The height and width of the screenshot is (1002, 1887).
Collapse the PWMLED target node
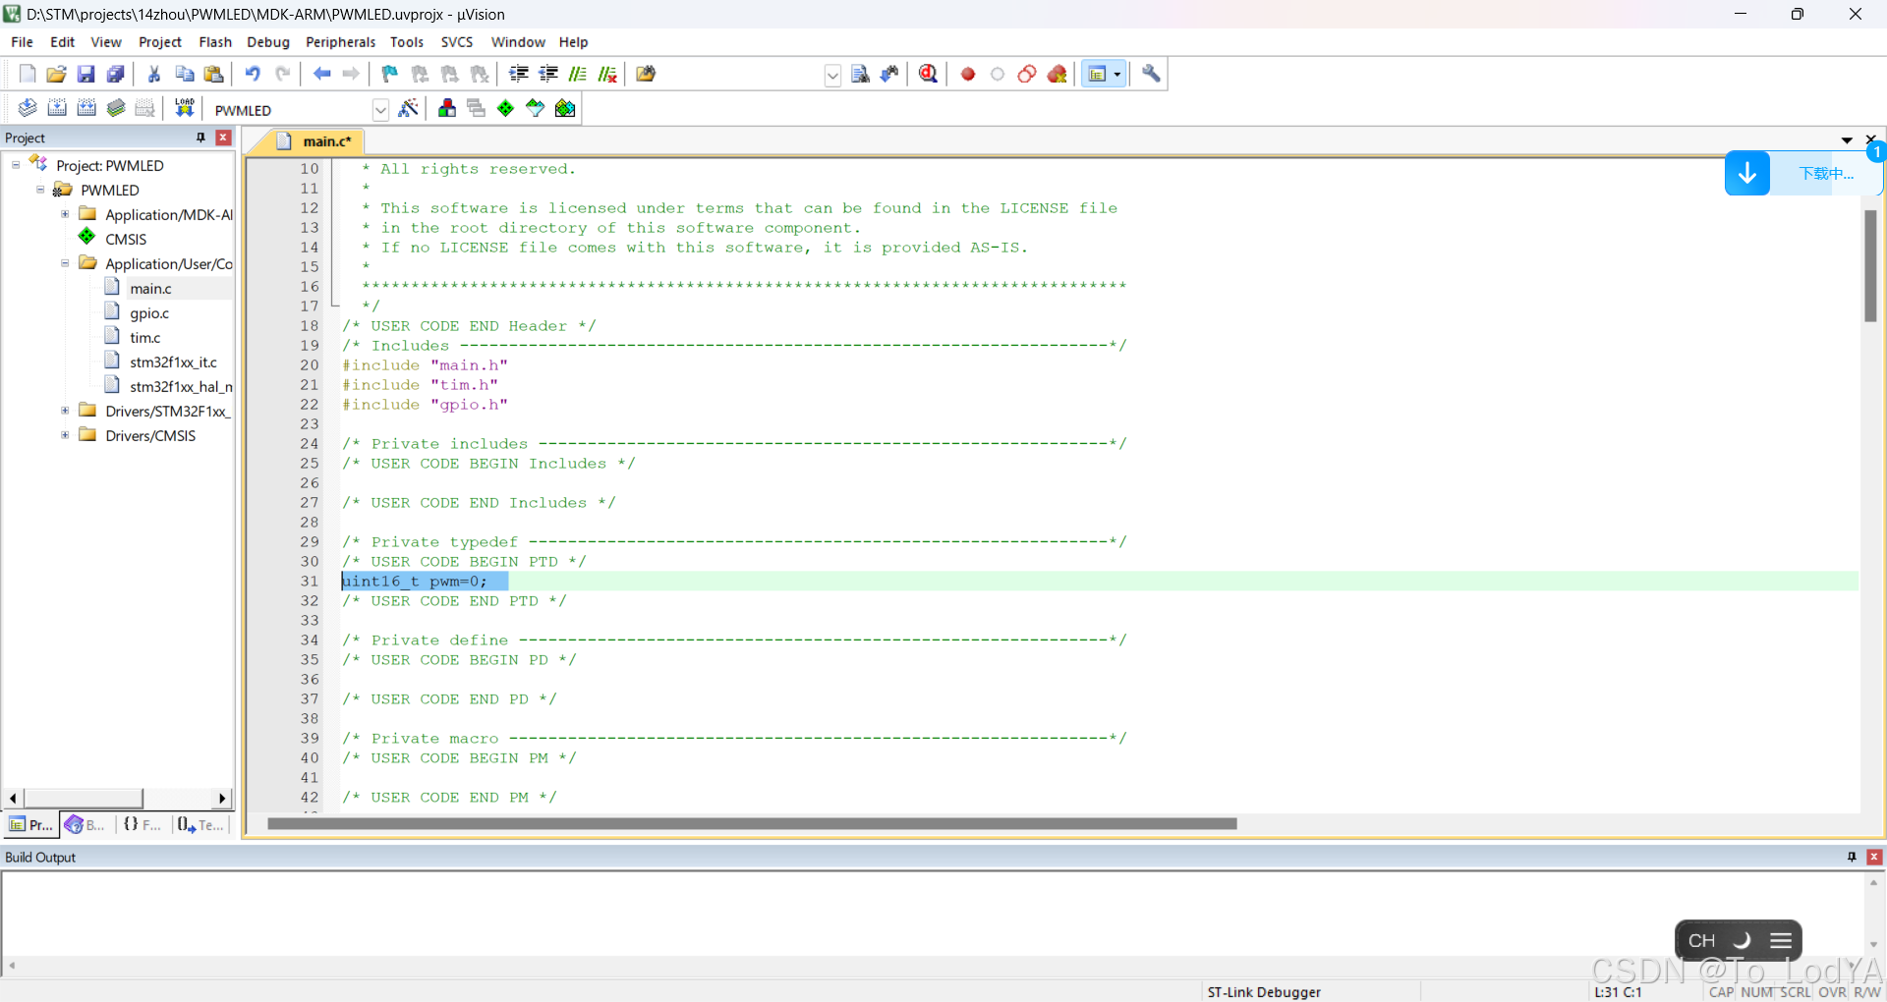40,190
